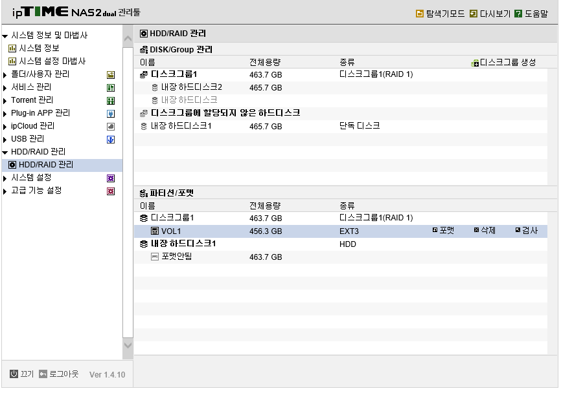Viewport: 561px width, 393px height.
Task: Click the 시스템 정보 chart icon
Action: pos(12,48)
